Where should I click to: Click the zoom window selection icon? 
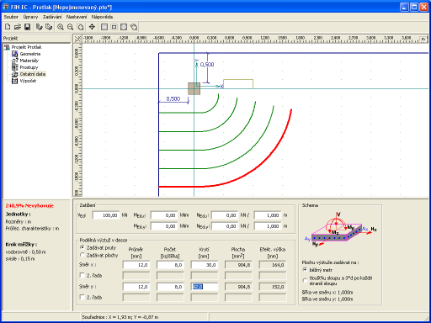pos(80,27)
